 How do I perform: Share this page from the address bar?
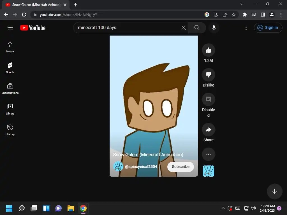(x=225, y=15)
